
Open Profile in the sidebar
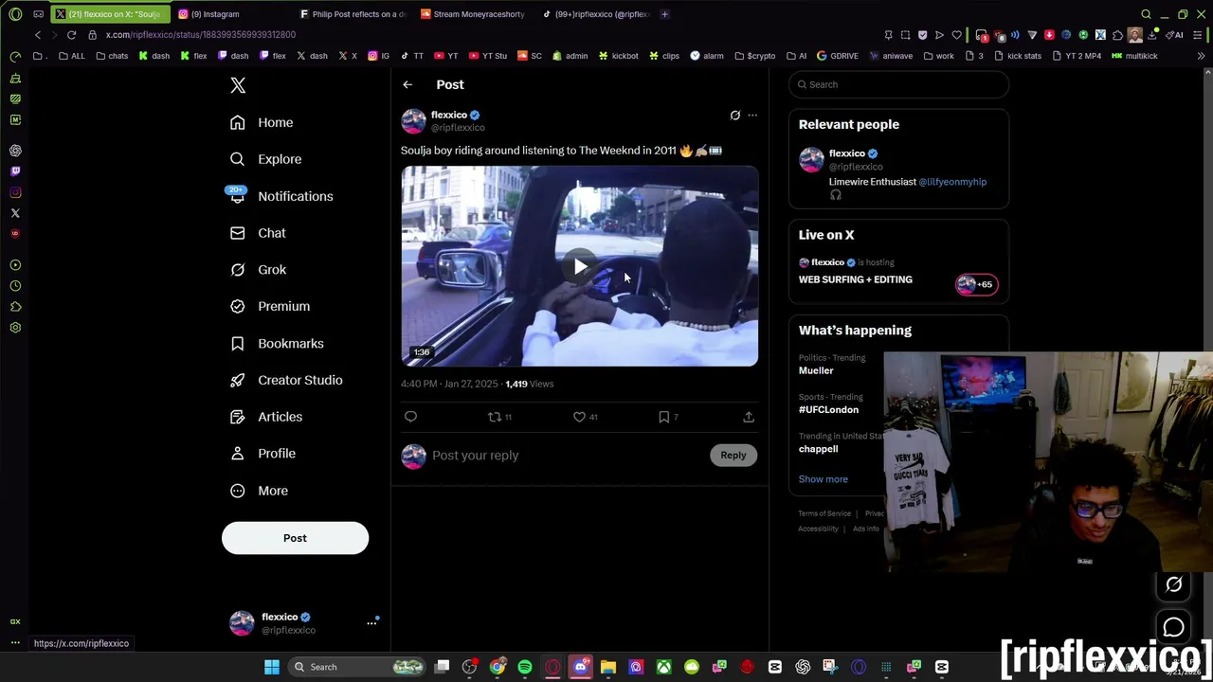pos(263,454)
